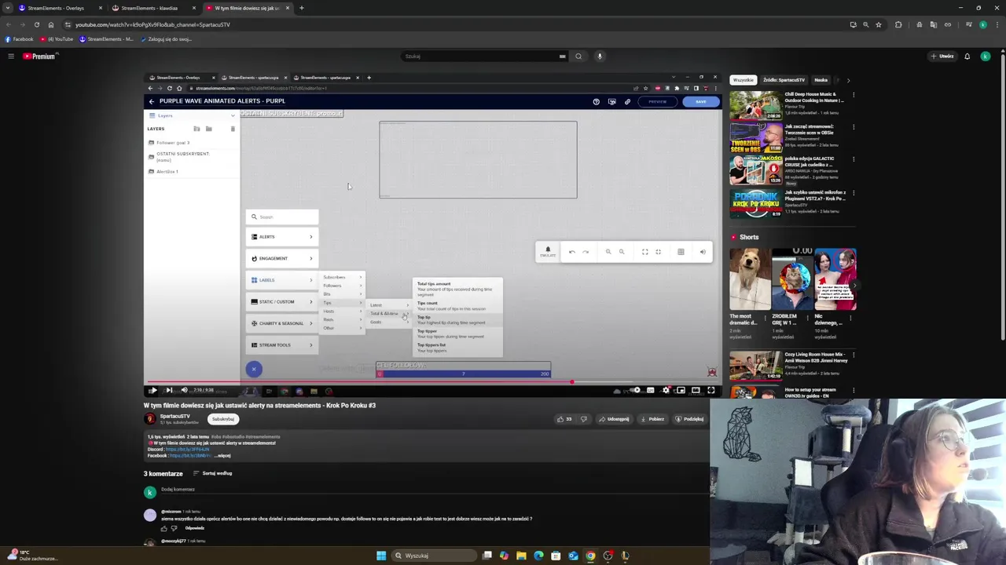1006x565 pixels.
Task: Select the 'Nauka' filter chip
Action: [821, 80]
